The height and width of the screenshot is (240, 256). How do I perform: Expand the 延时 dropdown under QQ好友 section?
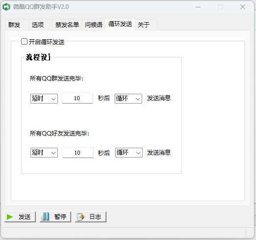click(x=44, y=153)
